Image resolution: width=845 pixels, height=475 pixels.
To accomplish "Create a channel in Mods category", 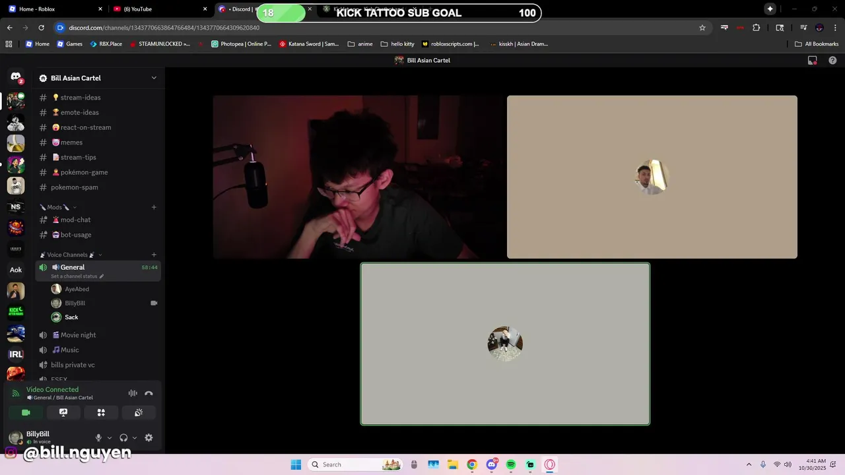I will [154, 207].
